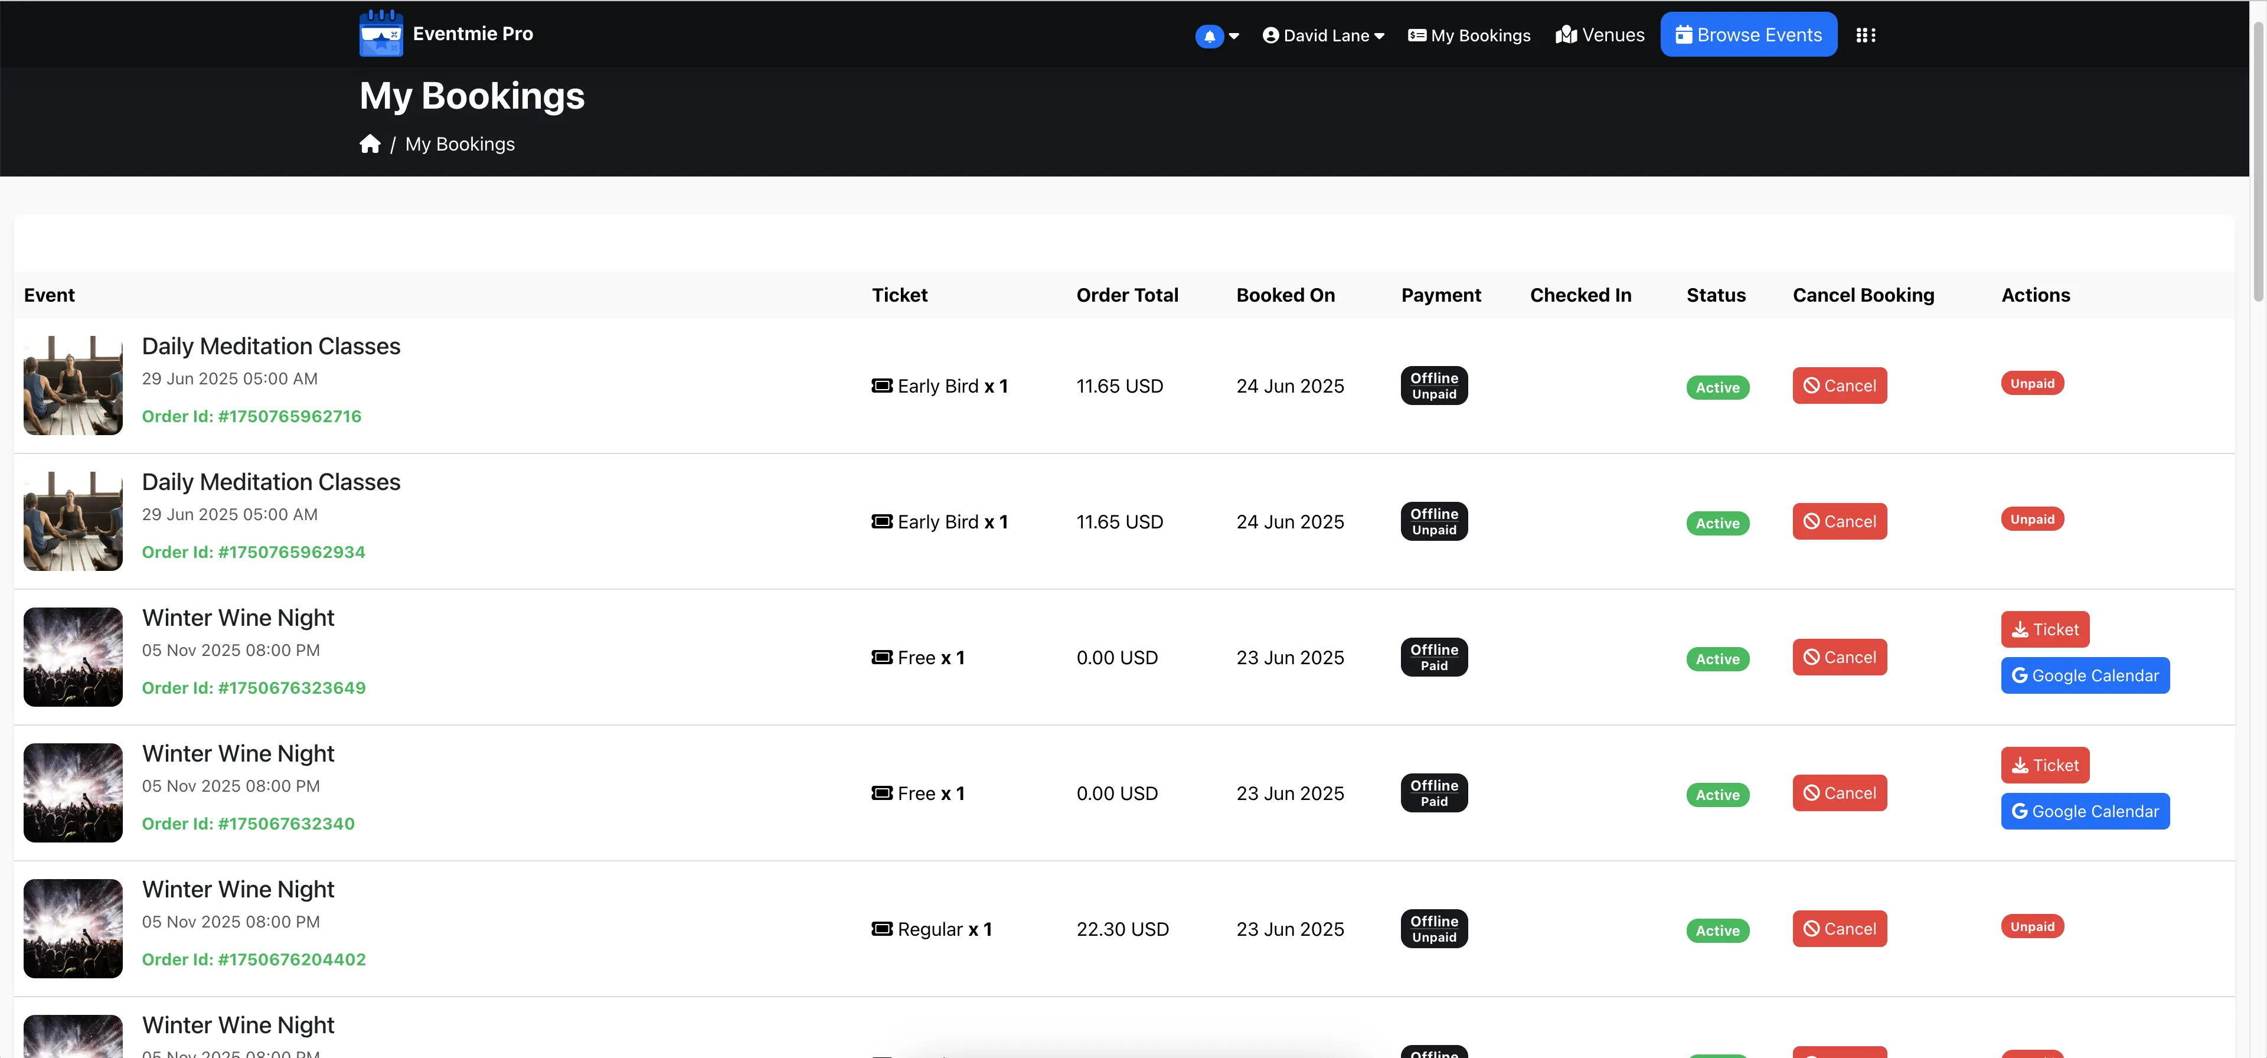
Task: Expand the David Lane user menu
Action: pyautogui.click(x=1322, y=36)
